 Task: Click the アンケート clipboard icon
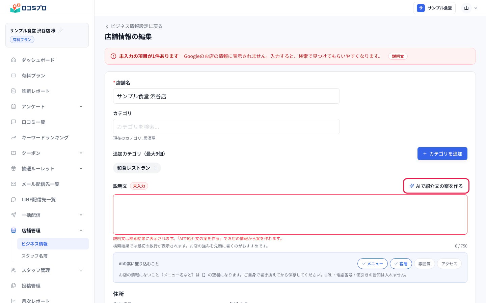pyautogui.click(x=13, y=106)
